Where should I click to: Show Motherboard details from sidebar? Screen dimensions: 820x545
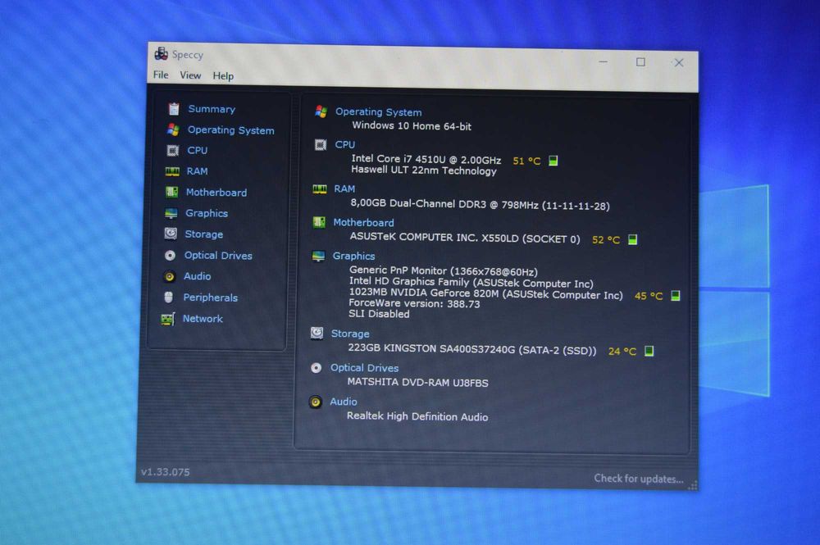click(216, 193)
